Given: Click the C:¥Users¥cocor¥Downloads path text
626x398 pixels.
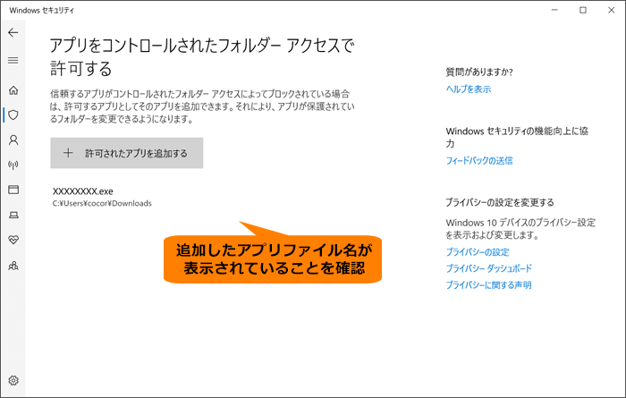Looking at the screenshot, I should [x=102, y=203].
